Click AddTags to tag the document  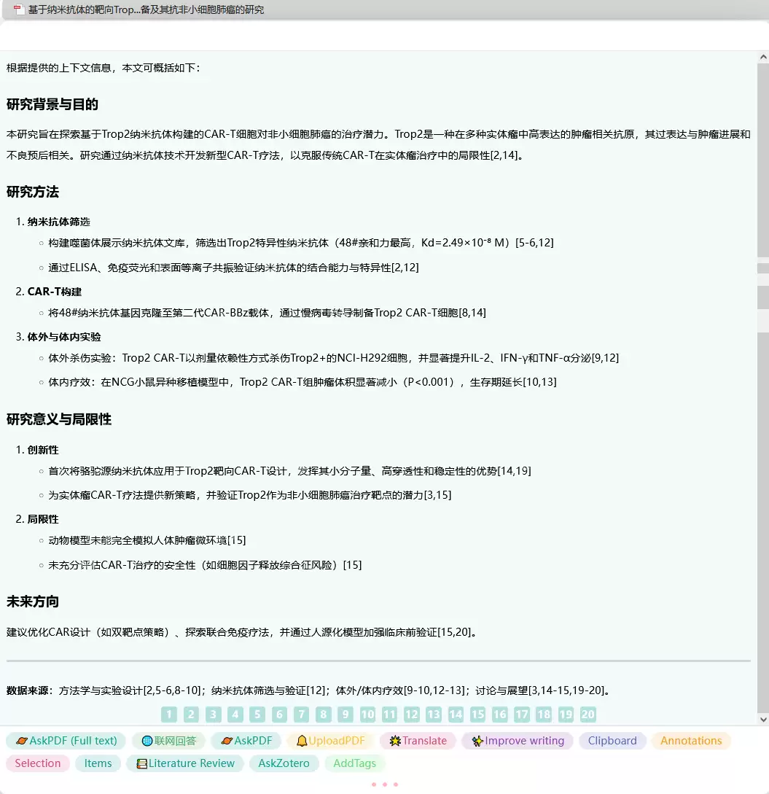(x=355, y=763)
